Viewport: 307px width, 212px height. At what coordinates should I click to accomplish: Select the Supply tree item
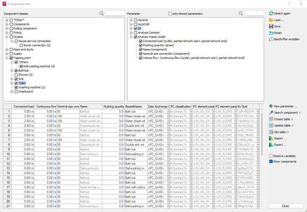(18, 54)
